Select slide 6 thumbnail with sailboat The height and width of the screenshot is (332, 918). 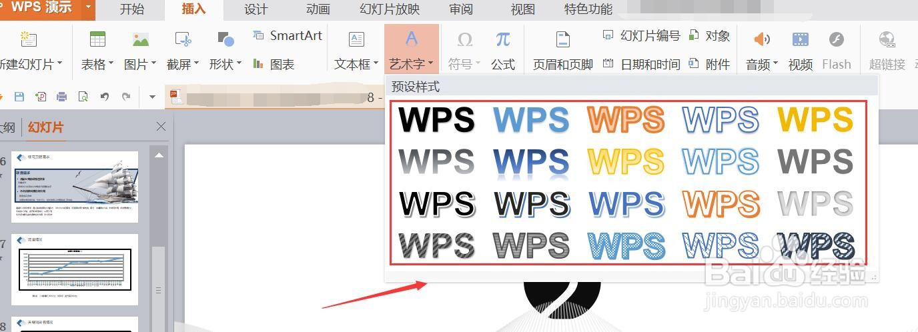[75, 187]
